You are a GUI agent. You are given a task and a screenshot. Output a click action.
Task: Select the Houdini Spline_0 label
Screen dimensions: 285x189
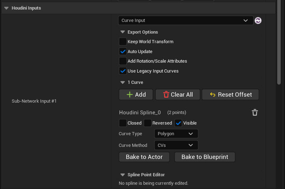(140, 113)
